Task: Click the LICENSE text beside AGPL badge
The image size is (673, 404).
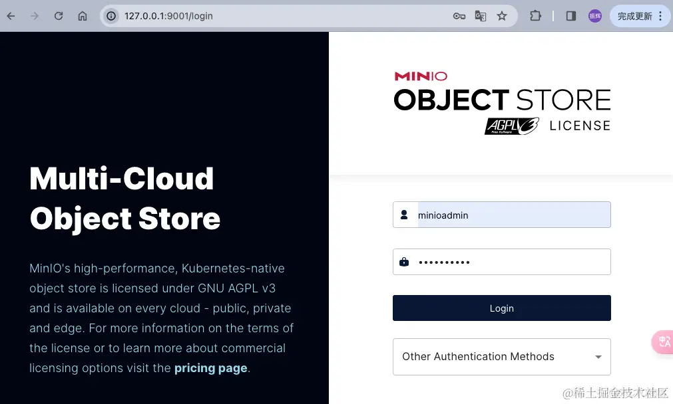Action: [x=580, y=126]
